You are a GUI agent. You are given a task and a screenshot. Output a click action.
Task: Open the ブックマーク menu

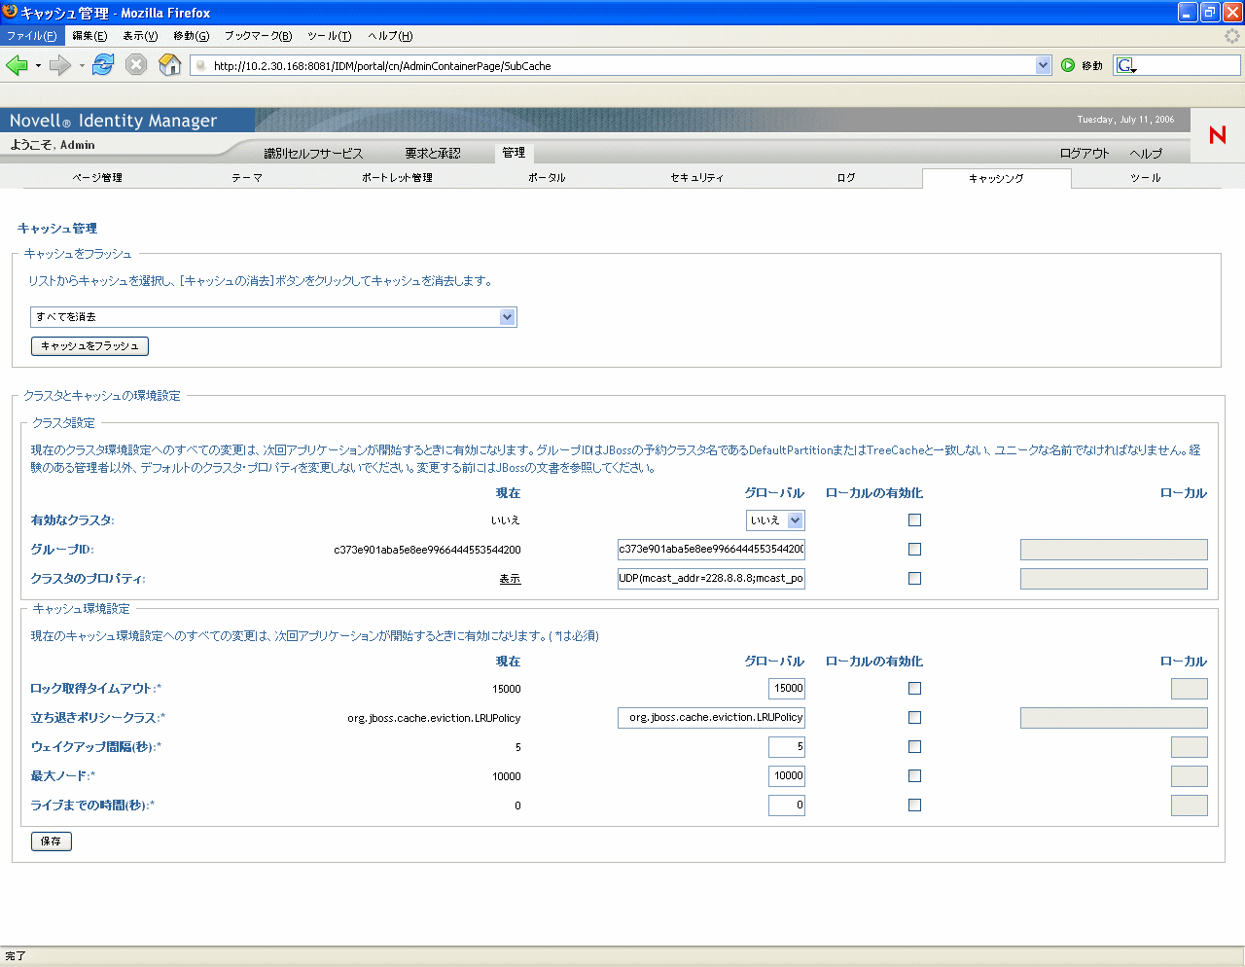point(258,36)
